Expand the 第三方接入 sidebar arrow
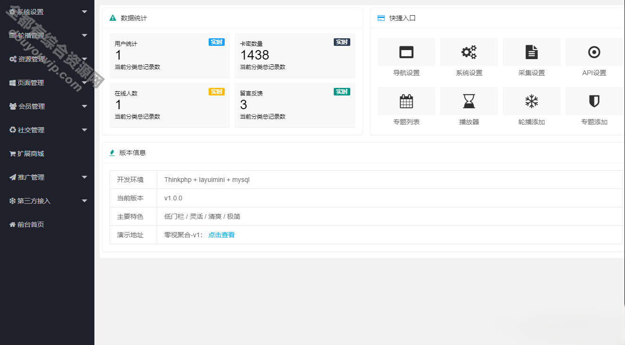625x345 pixels. click(x=84, y=201)
